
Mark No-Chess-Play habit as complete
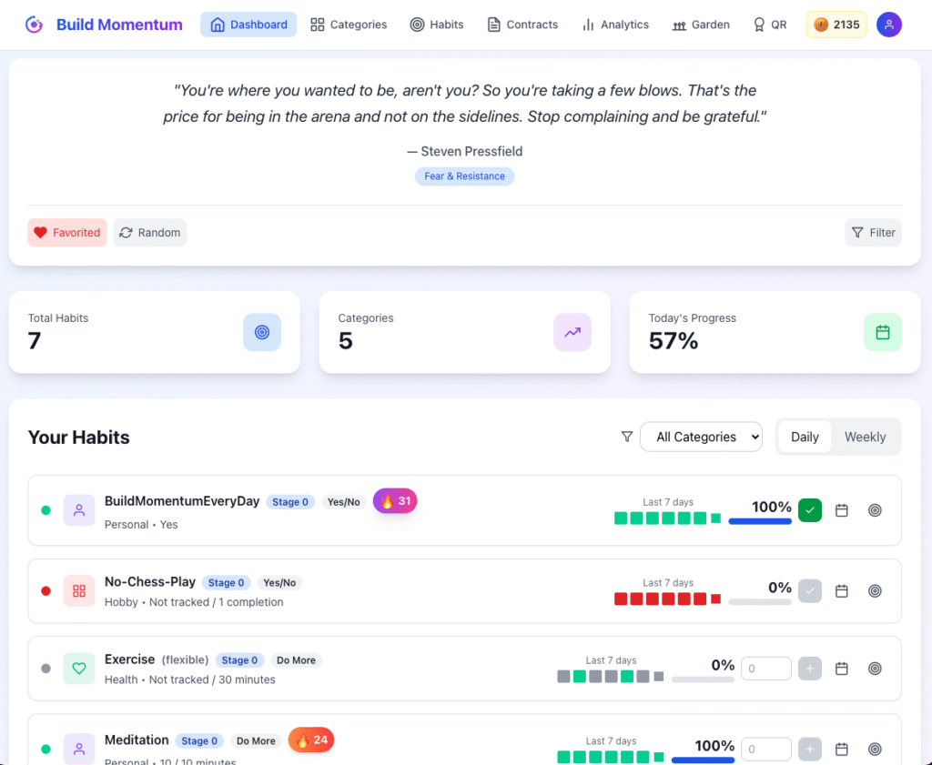click(810, 591)
